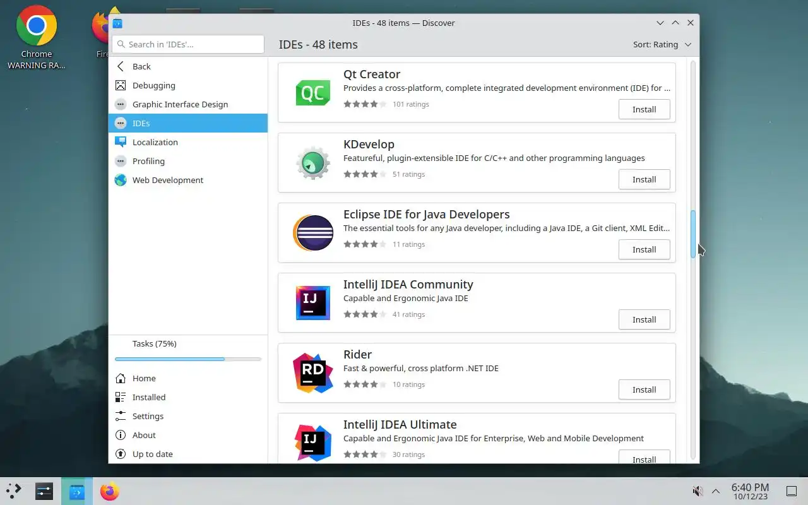
Task: Click the IntelliJ IDEA Community star rating
Action: pos(365,314)
